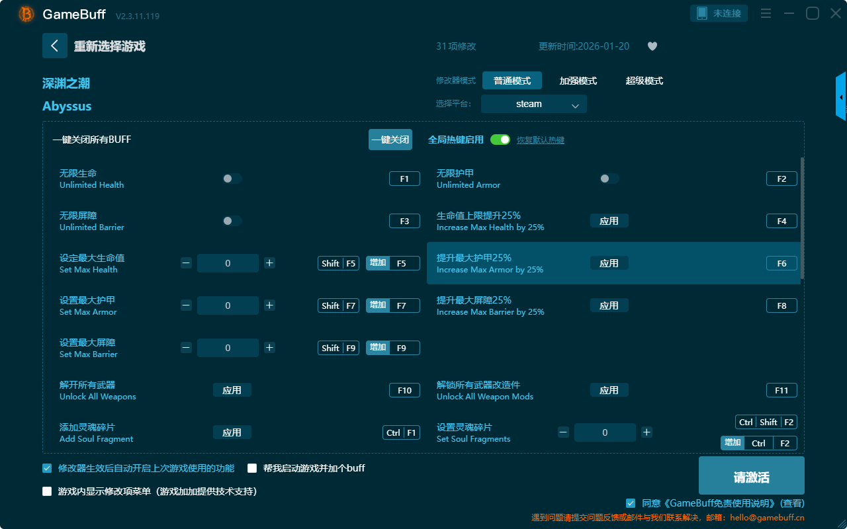Uncheck the GameBuff disclaimer agreement checkbox
The height and width of the screenshot is (529, 847).
point(631,503)
